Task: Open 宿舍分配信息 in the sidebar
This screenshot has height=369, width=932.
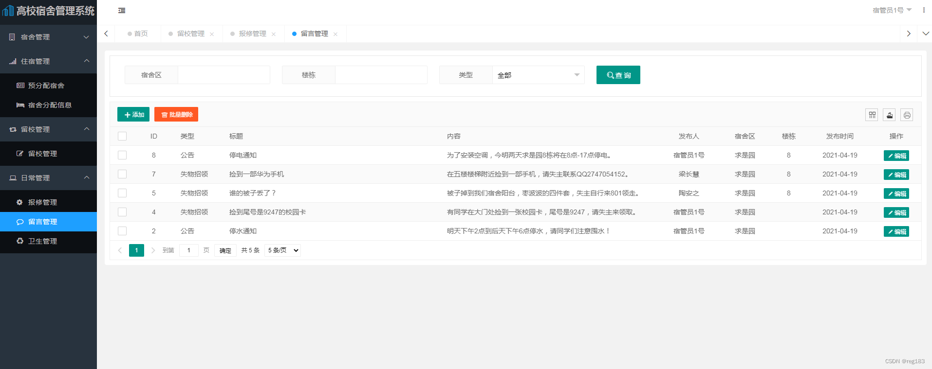Action: point(48,105)
